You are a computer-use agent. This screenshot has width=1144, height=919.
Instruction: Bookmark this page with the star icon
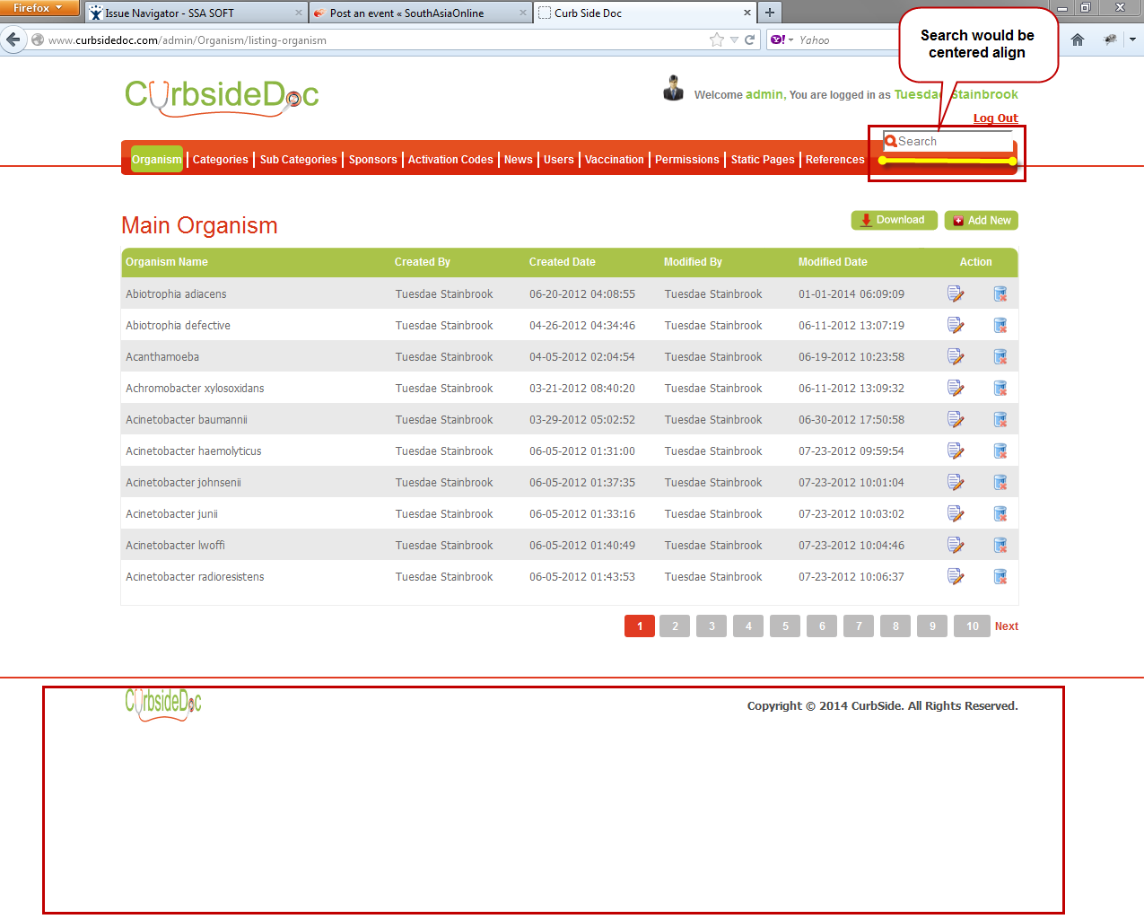coord(716,39)
